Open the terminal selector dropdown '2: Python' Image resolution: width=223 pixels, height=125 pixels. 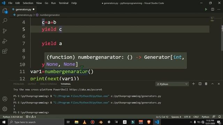(x=172, y=84)
